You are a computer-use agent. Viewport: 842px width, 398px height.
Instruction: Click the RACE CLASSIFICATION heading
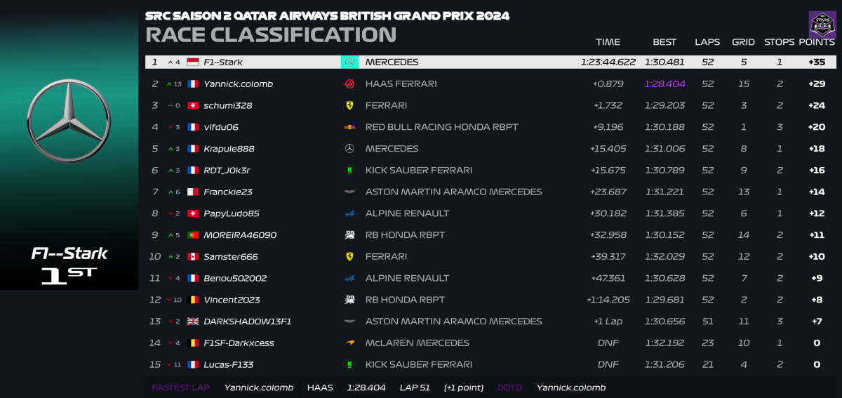tap(271, 34)
